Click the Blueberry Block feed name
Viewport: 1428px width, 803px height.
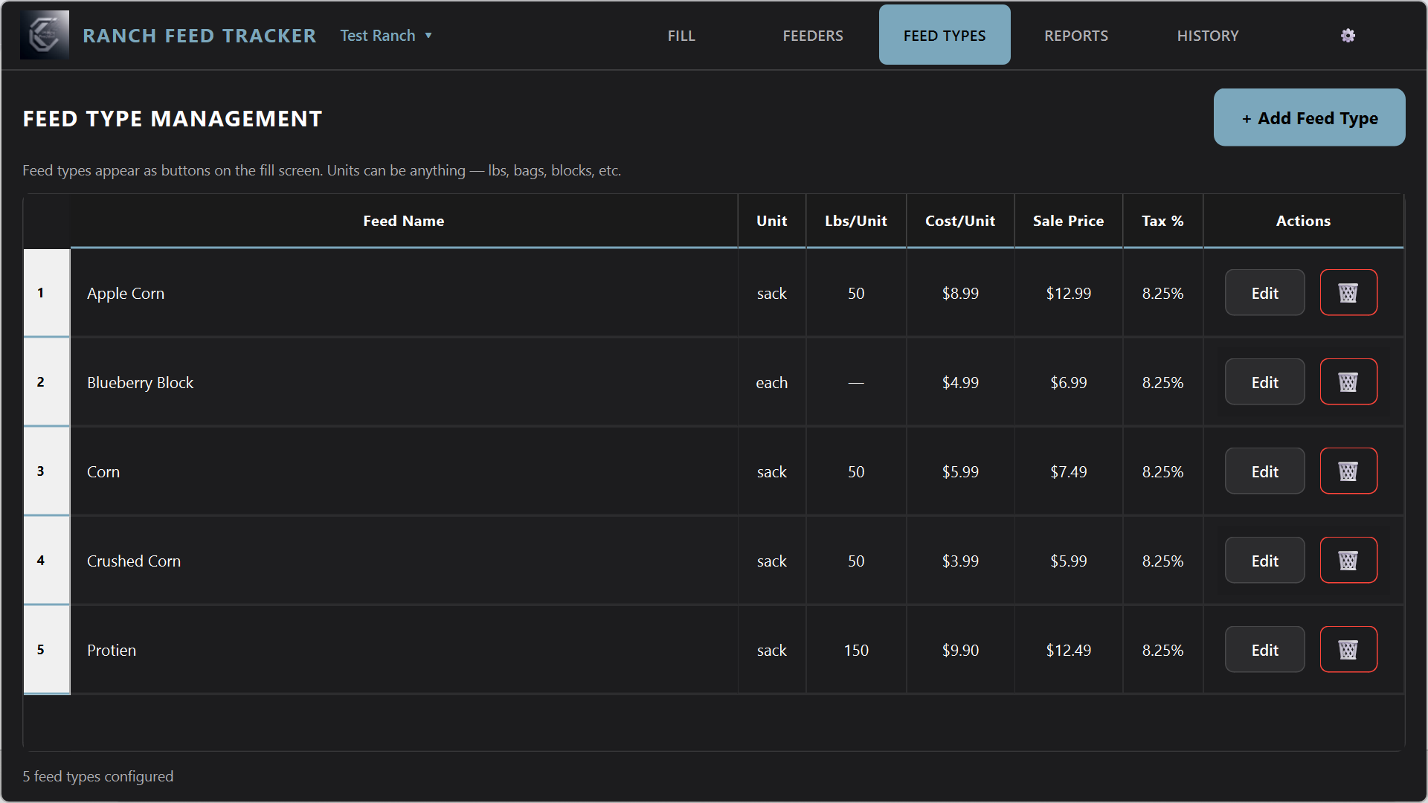(140, 382)
